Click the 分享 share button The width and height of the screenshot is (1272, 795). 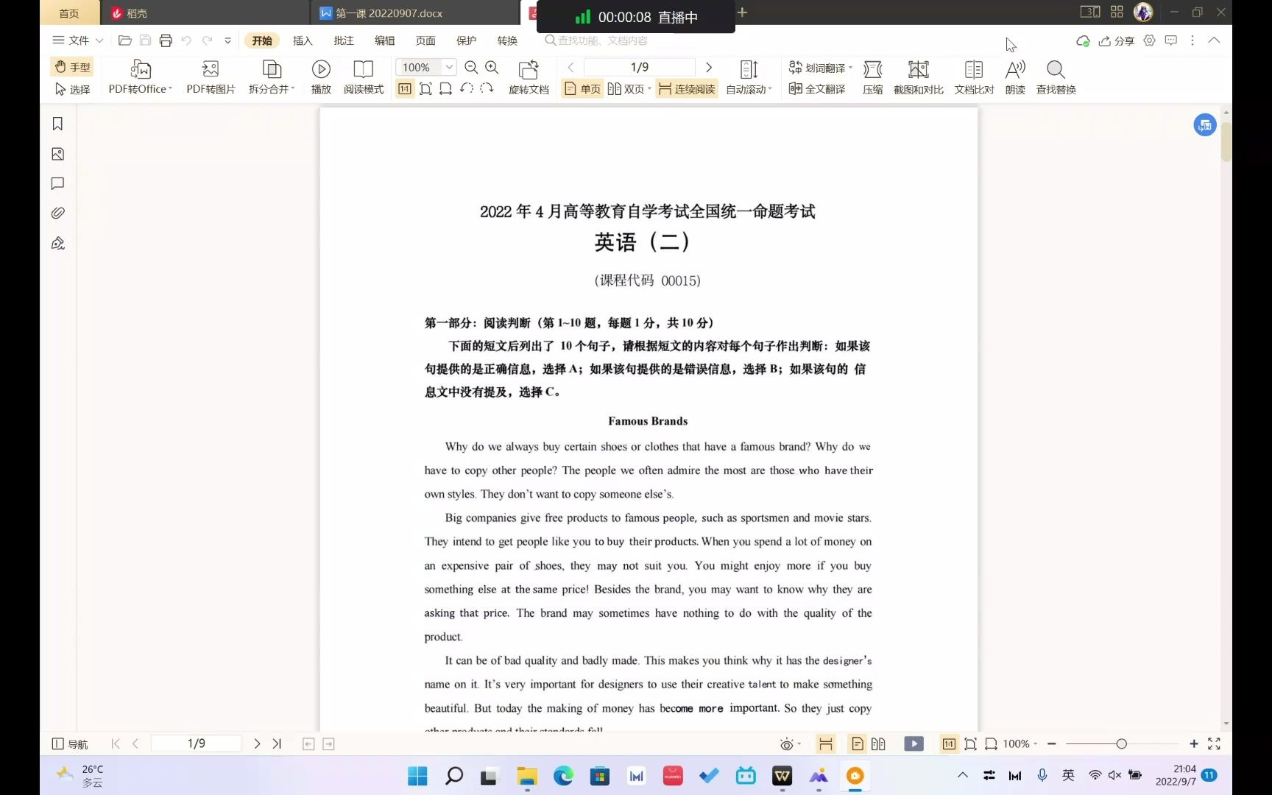click(1117, 40)
